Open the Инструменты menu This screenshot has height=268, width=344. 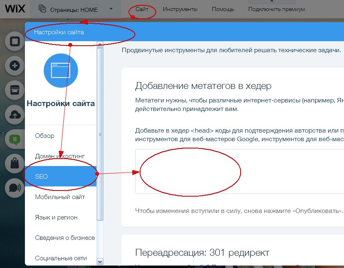pos(180,9)
